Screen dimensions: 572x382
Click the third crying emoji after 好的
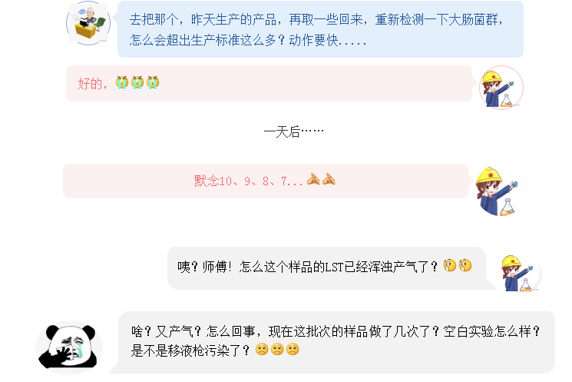click(x=153, y=82)
